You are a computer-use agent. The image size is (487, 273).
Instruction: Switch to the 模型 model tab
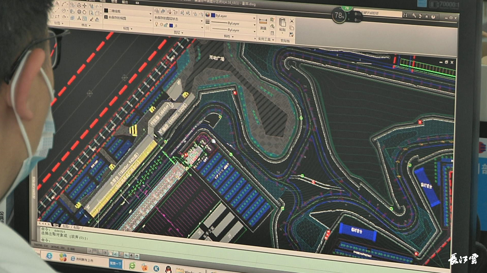click(56, 225)
